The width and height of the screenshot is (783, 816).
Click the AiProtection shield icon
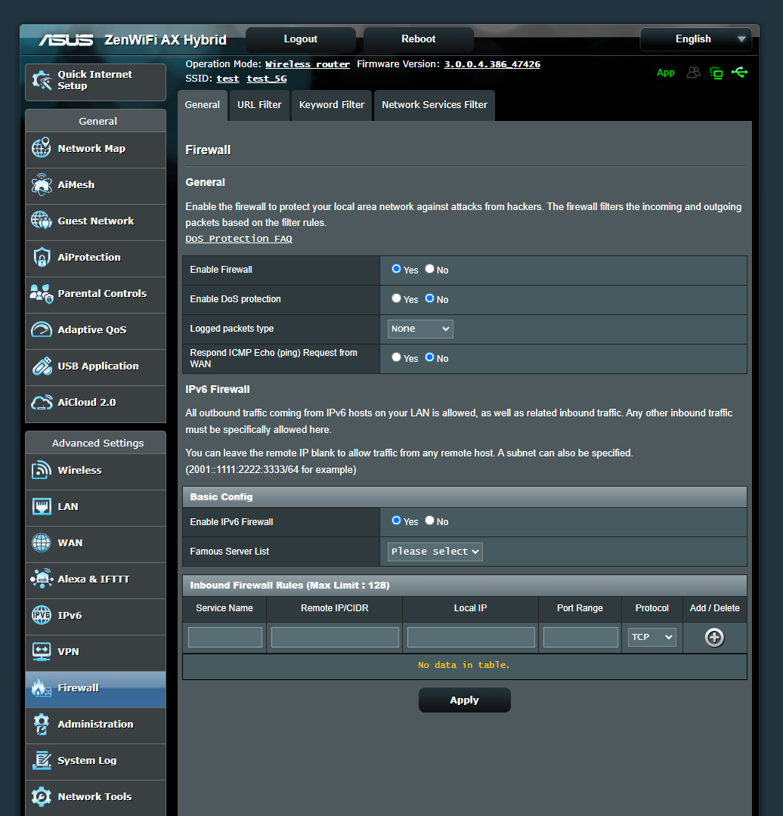42,257
